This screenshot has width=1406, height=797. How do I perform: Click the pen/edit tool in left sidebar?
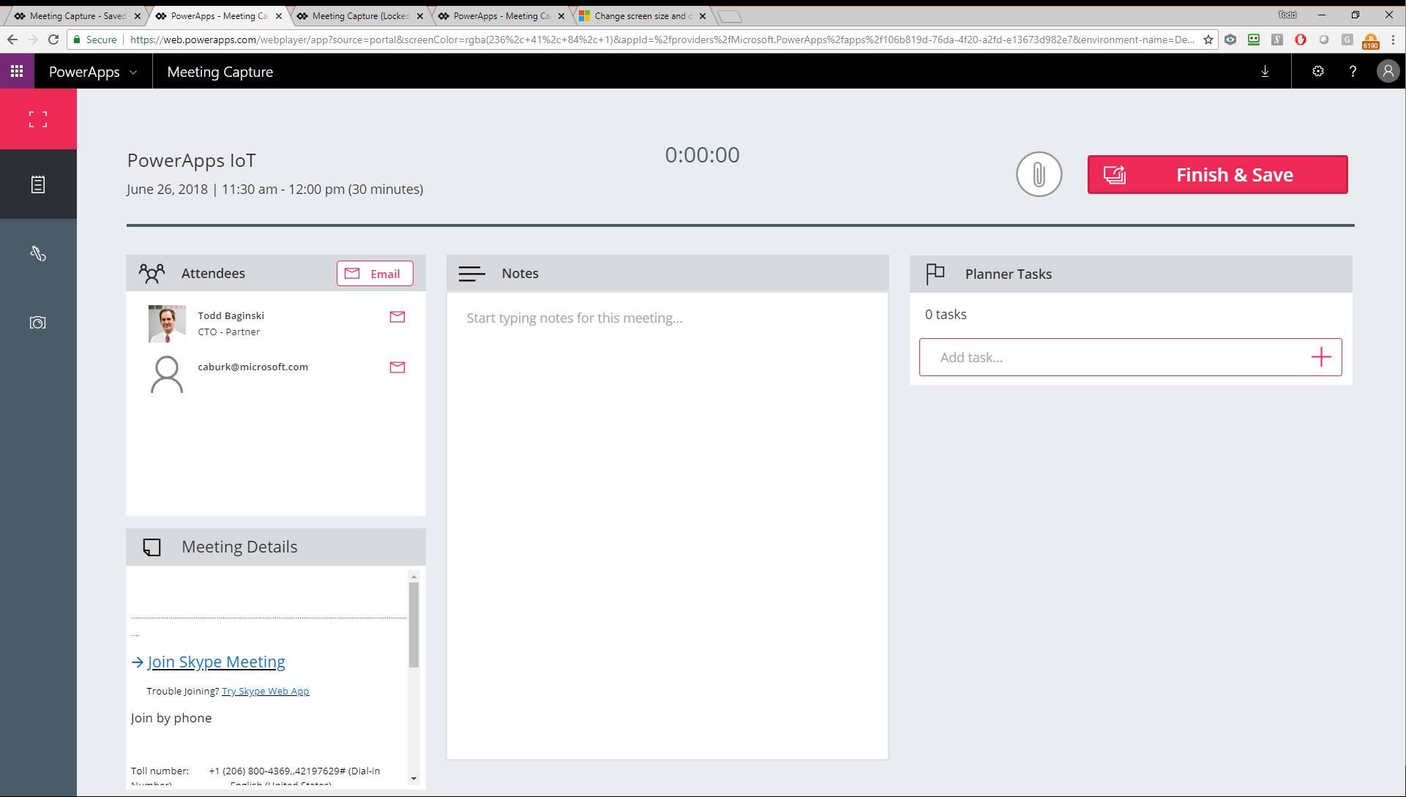(x=37, y=253)
